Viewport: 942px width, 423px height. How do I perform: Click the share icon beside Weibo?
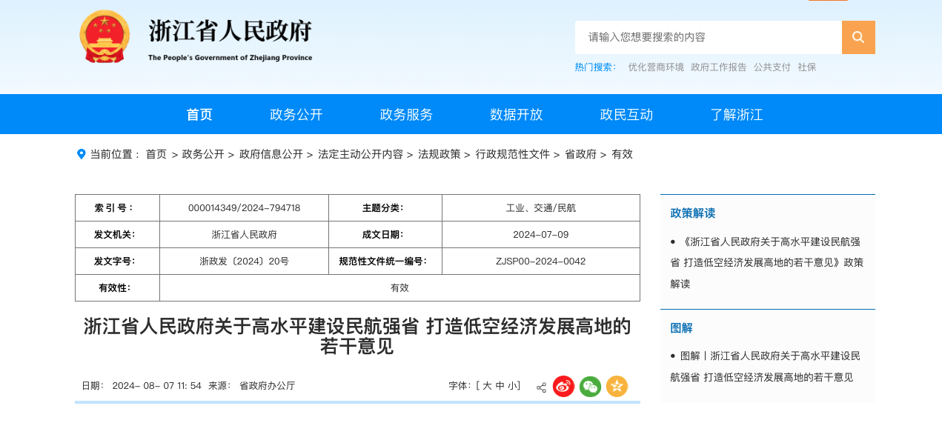(x=541, y=387)
